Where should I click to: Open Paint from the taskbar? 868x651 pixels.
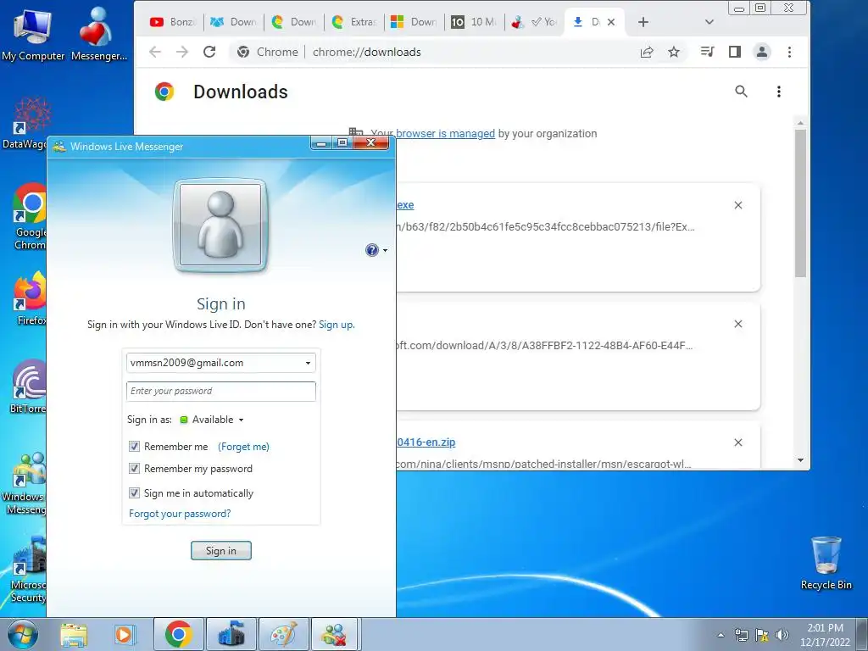click(x=283, y=634)
